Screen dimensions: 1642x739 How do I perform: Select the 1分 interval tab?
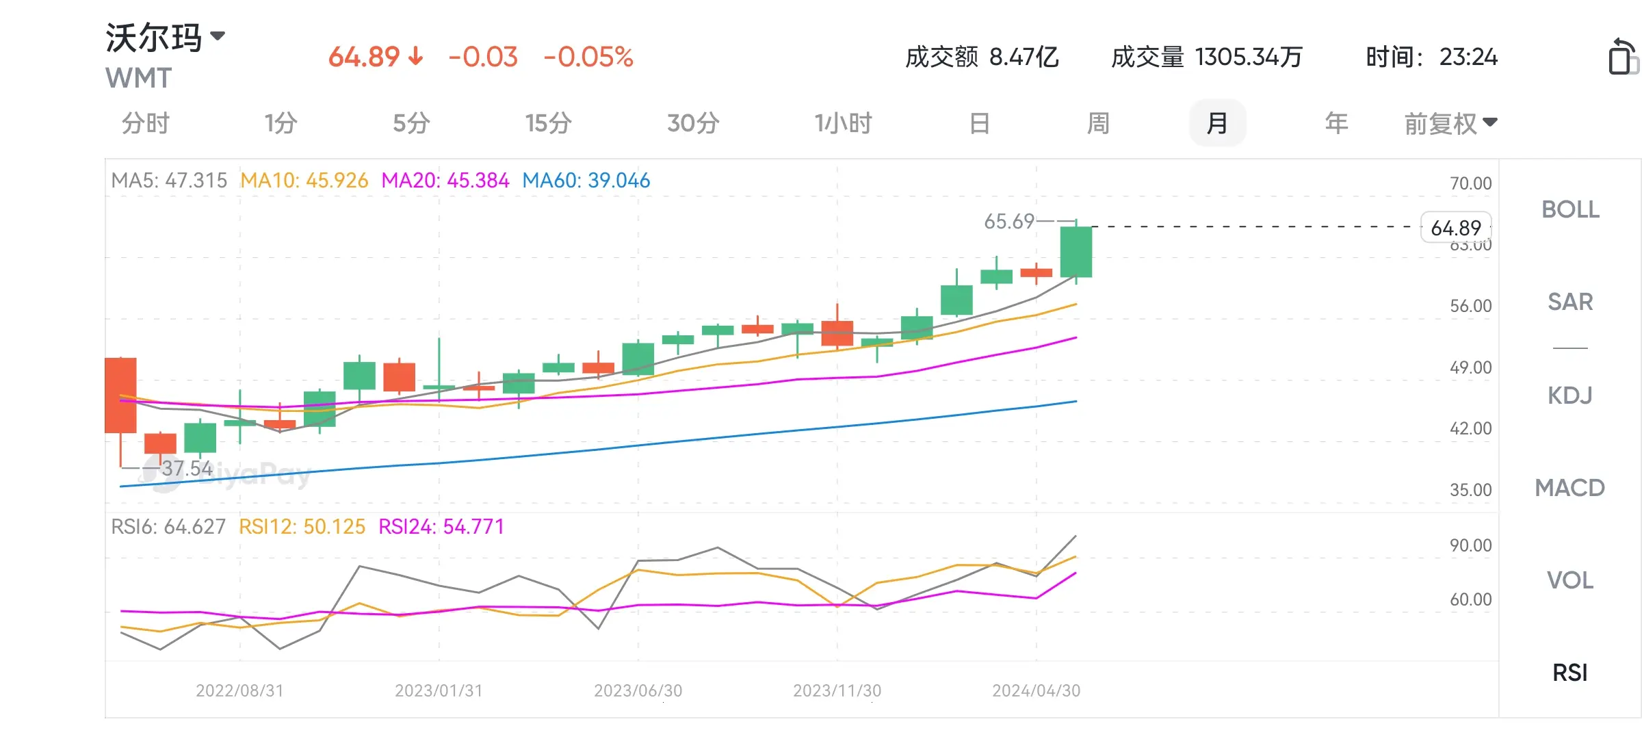pyautogui.click(x=281, y=124)
